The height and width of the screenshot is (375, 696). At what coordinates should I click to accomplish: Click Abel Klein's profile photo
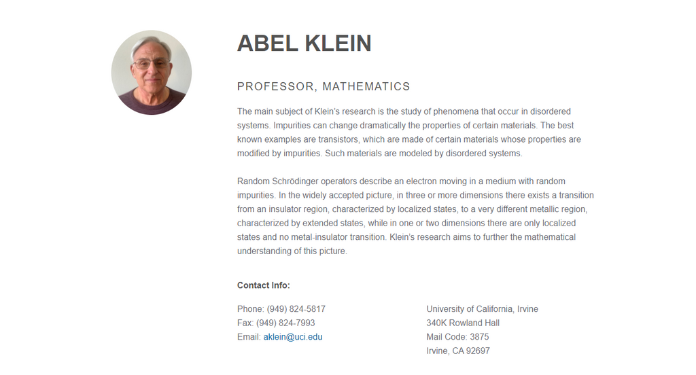coord(152,72)
